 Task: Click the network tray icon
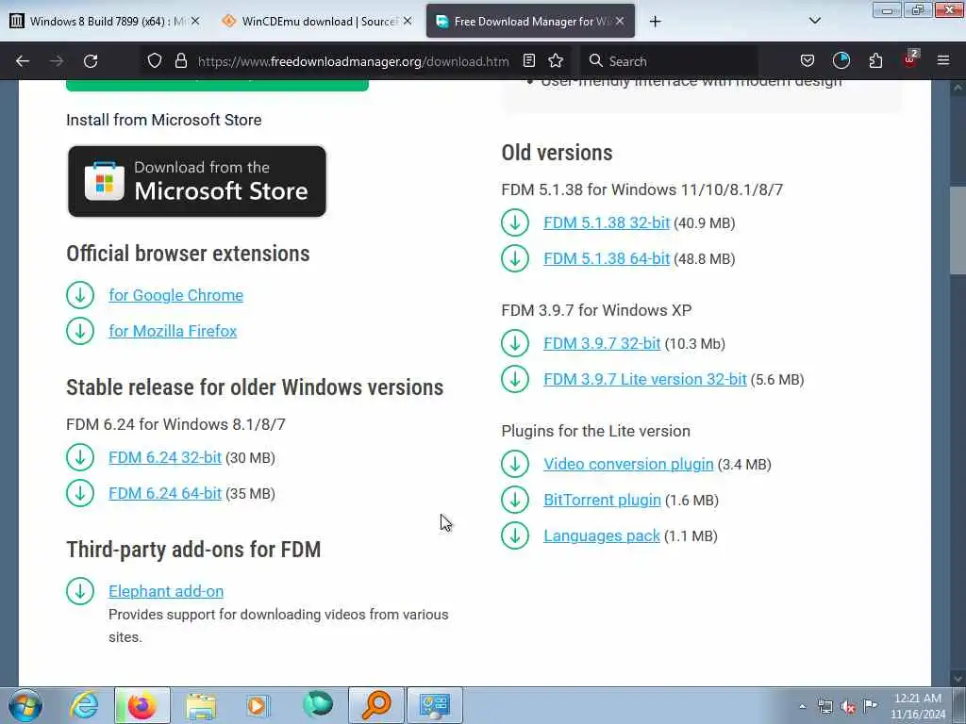point(825,707)
